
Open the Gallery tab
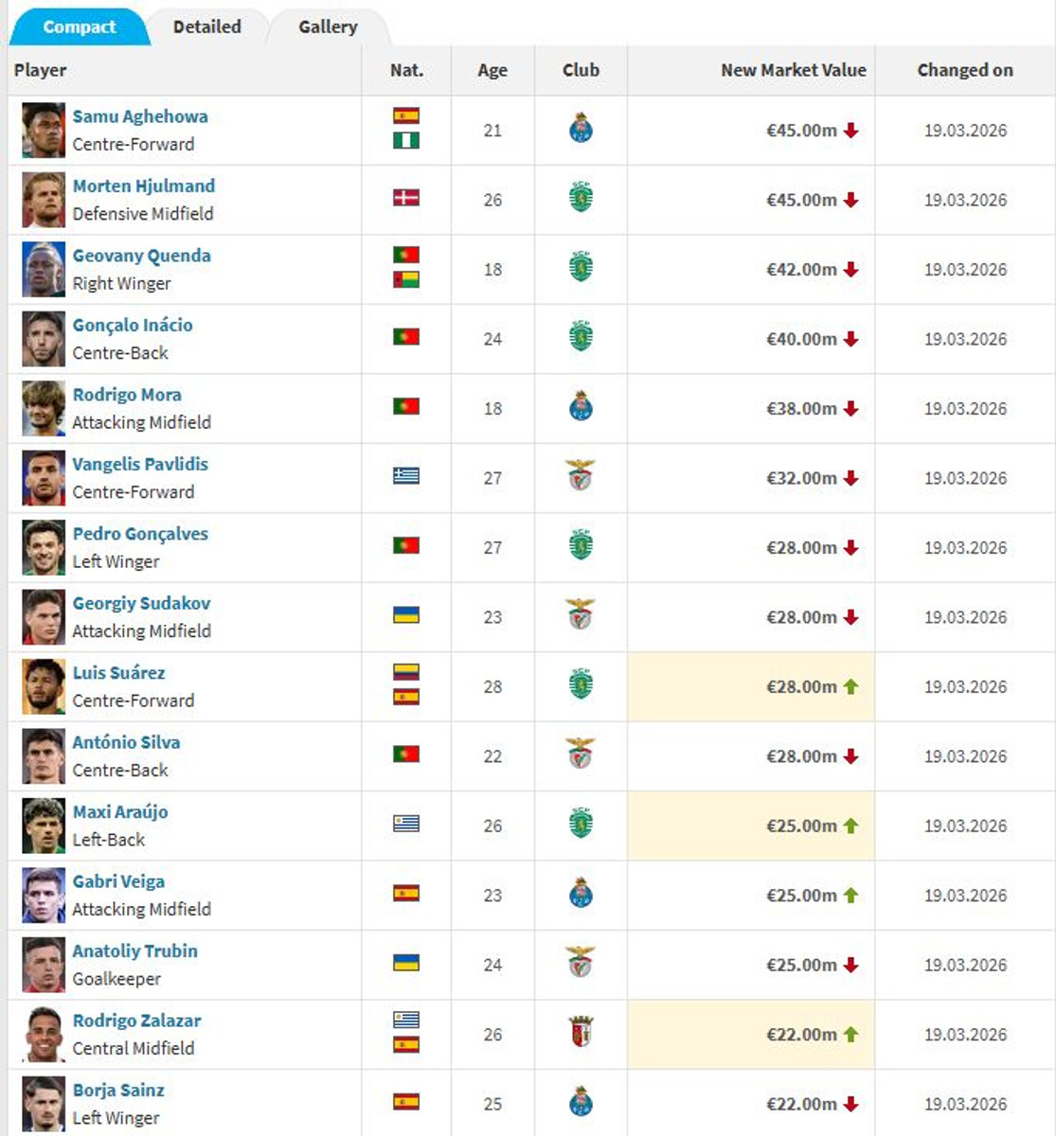click(328, 27)
